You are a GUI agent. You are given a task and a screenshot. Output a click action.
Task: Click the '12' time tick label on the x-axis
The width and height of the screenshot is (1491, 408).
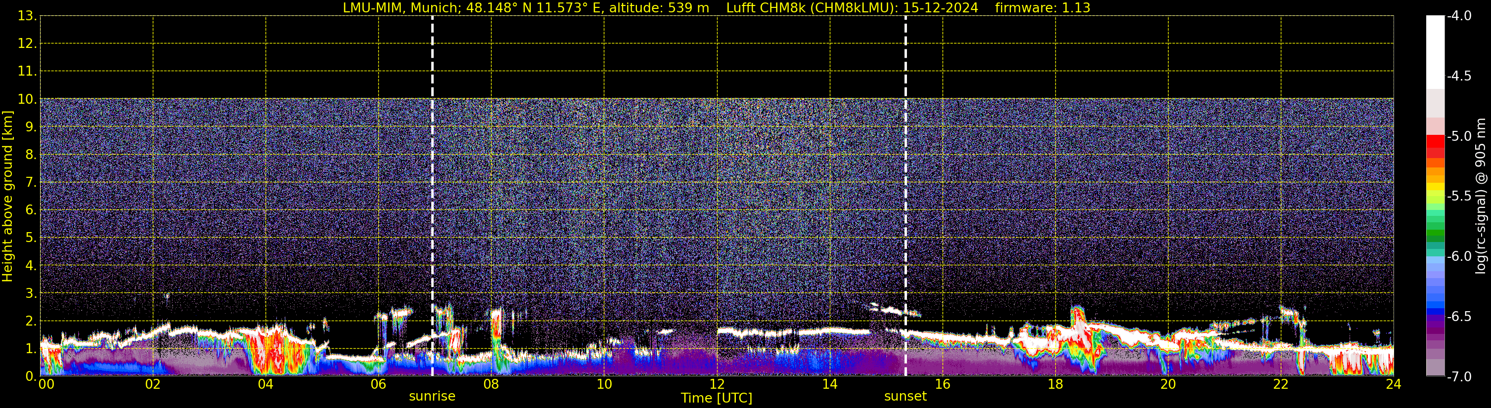(x=717, y=384)
